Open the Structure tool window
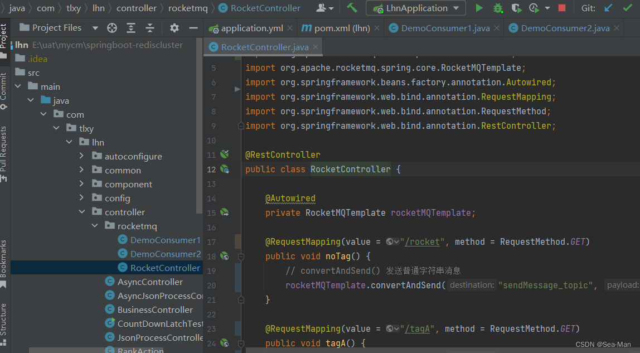Image resolution: width=640 pixels, height=353 pixels. pos(4,325)
